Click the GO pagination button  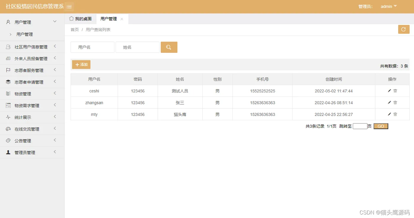click(381, 126)
